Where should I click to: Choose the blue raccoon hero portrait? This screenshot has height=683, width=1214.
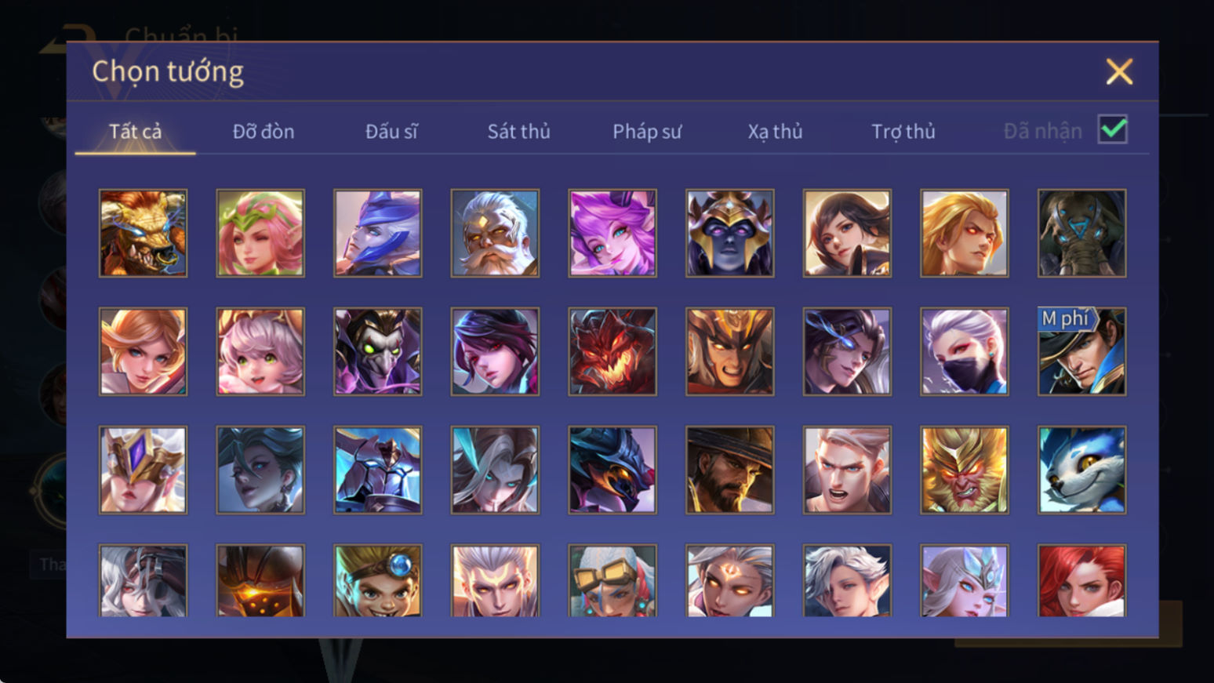tap(1081, 470)
